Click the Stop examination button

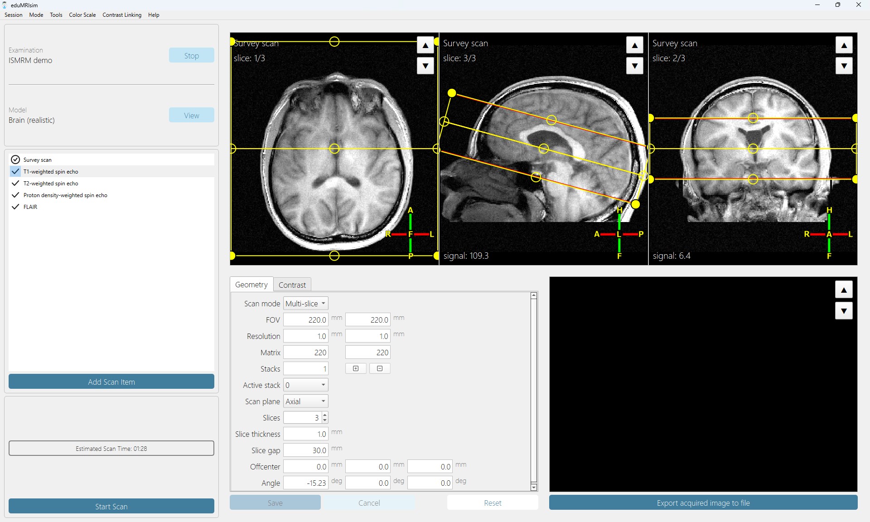tap(192, 55)
